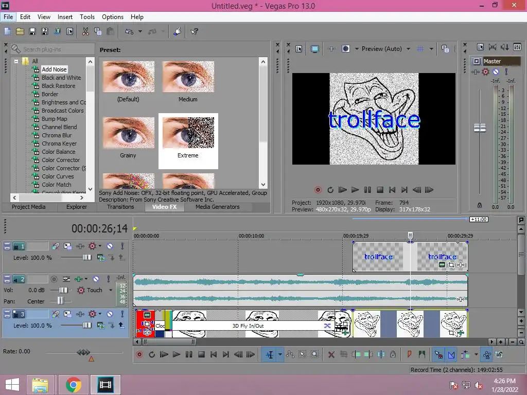Click the Lock event padlock icon

coord(393,354)
